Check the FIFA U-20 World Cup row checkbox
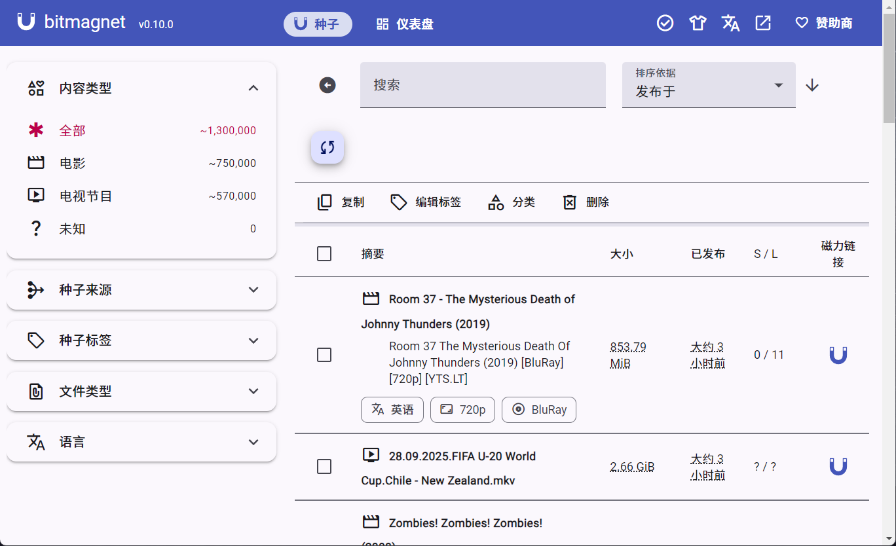Image resolution: width=896 pixels, height=546 pixels. 324,467
